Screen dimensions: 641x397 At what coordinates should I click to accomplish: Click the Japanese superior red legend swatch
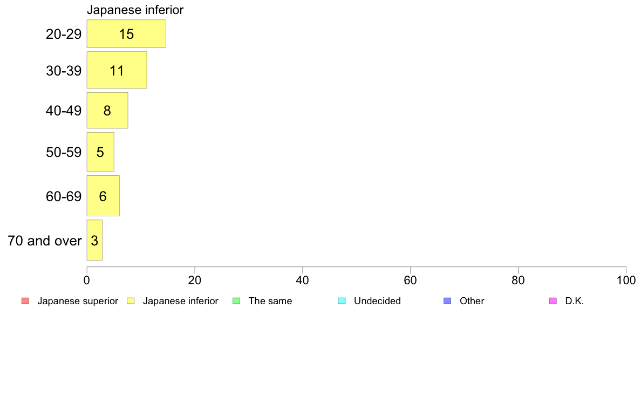pos(25,301)
